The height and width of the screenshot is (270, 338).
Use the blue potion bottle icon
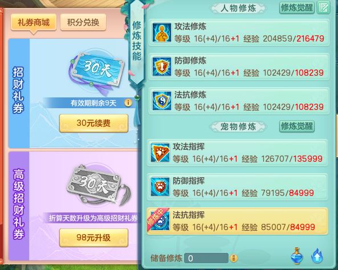click(297, 256)
